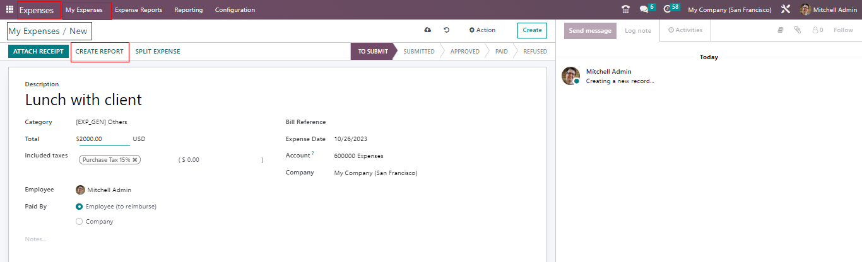Click the Total amount input field
The image size is (862, 262).
[103, 139]
